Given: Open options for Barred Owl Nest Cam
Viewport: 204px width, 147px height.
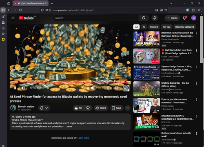Looking at the screenshot, I should (196, 51).
